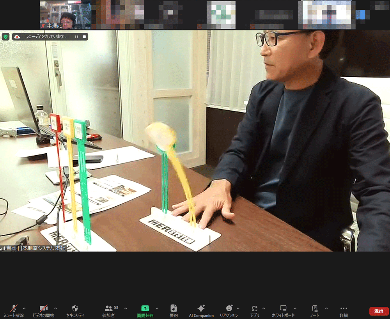Select the 半澤PC participant thumbnail
This screenshot has height=319, width=390.
[66, 15]
